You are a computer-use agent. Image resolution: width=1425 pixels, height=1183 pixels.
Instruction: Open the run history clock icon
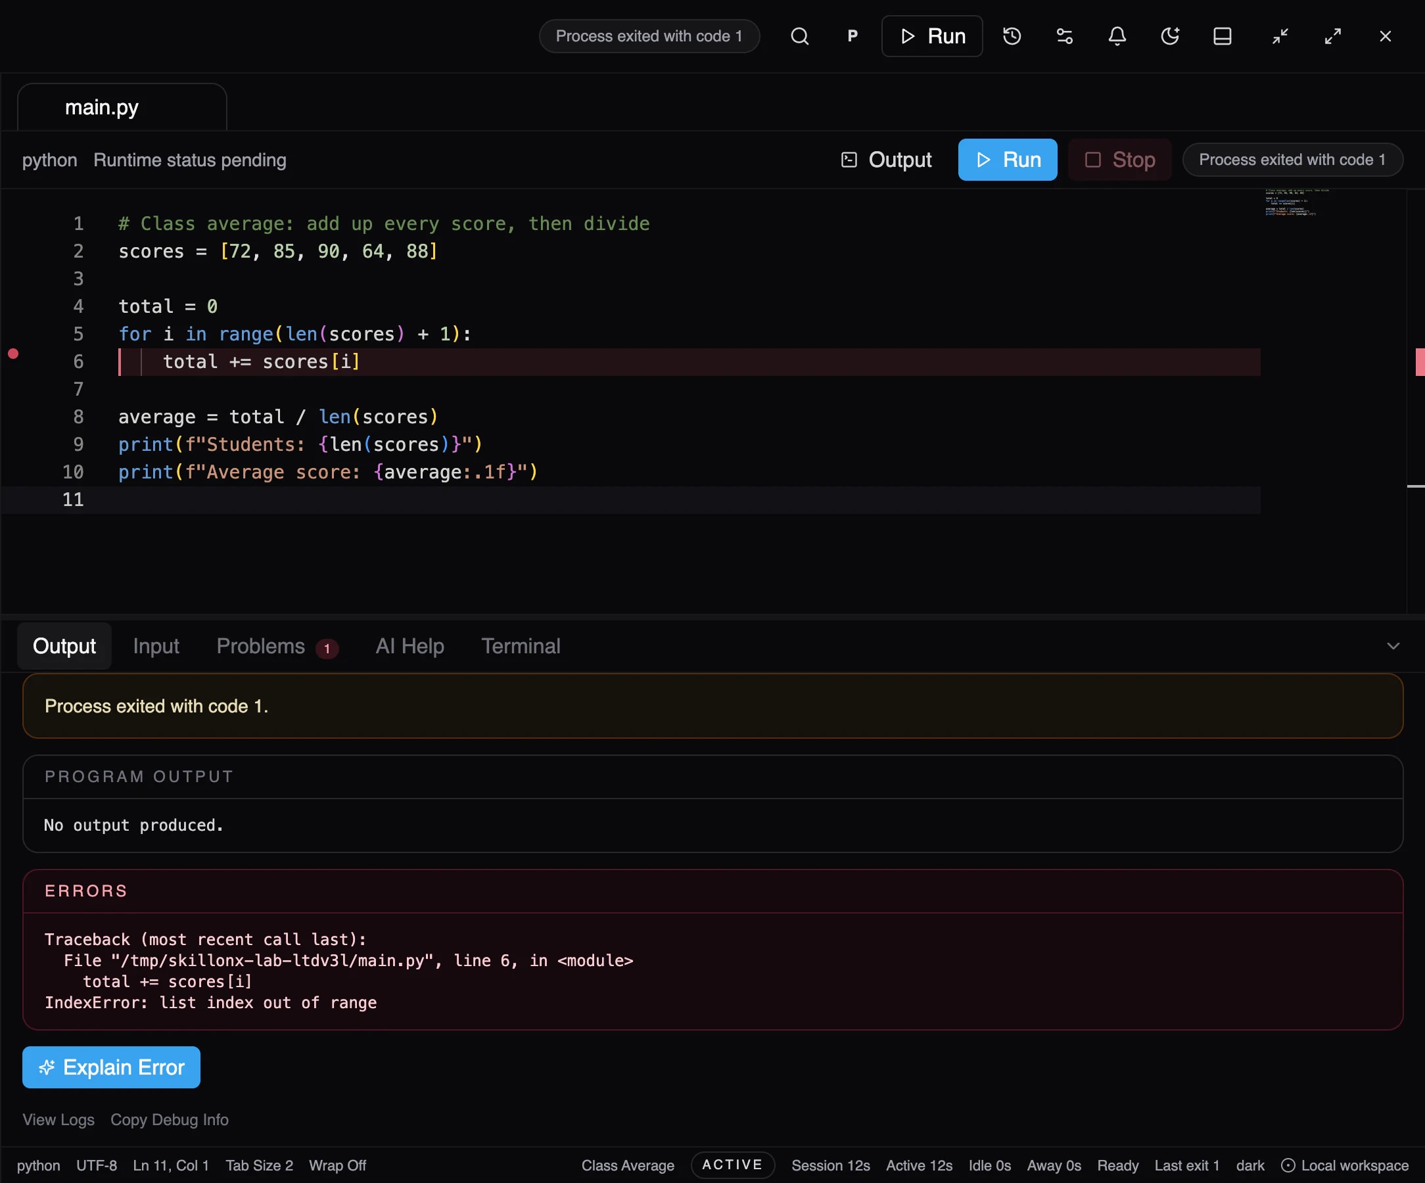[1012, 36]
